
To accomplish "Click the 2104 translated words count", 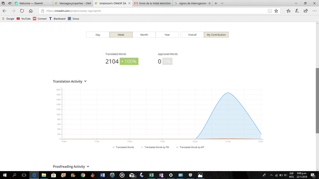I will [112, 62].
